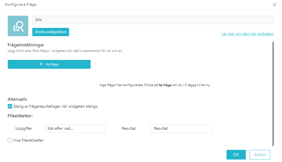Click the Alternativ section heading
This screenshot has width=282, height=162.
click(x=17, y=99)
